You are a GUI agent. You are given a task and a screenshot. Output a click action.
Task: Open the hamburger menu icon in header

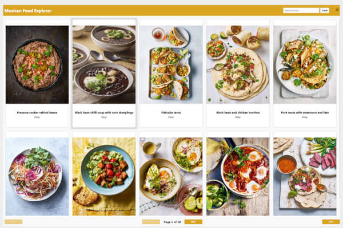[x=337, y=10]
